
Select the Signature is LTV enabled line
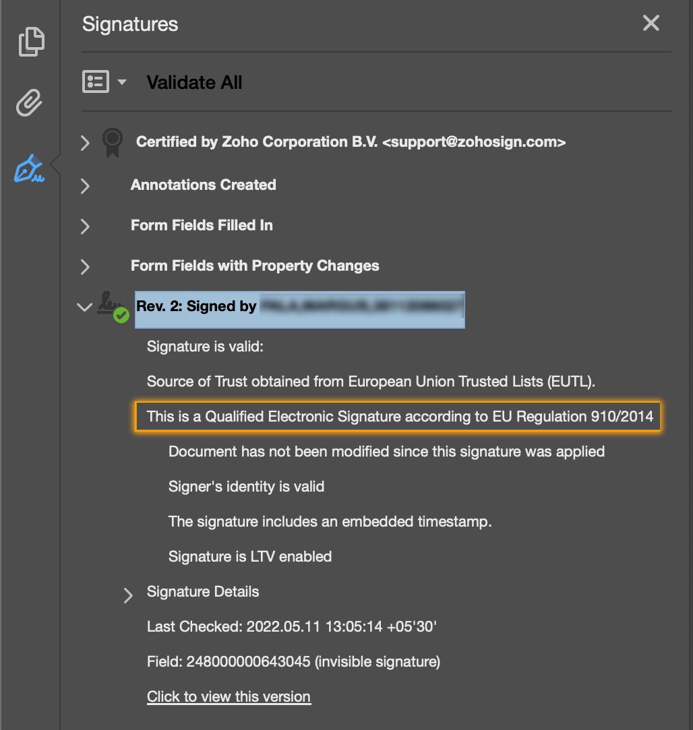pos(250,557)
